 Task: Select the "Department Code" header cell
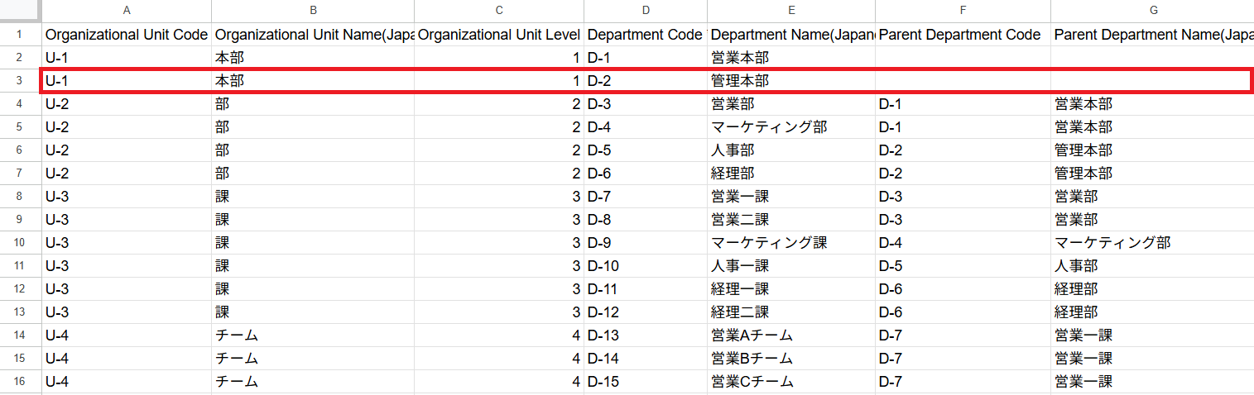coord(645,35)
